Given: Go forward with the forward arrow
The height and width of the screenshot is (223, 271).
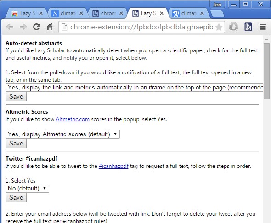Looking at the screenshot, I should point(23,27).
